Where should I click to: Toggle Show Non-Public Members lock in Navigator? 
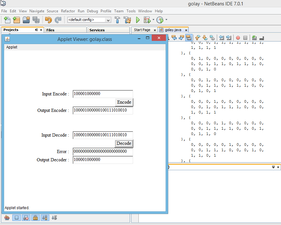[35, 218]
